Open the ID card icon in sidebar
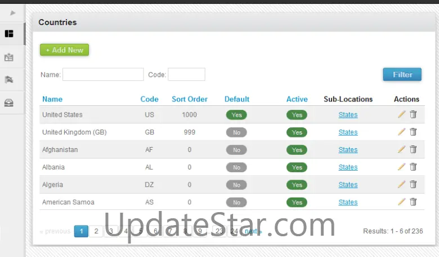The width and height of the screenshot is (439, 257). 9,57
